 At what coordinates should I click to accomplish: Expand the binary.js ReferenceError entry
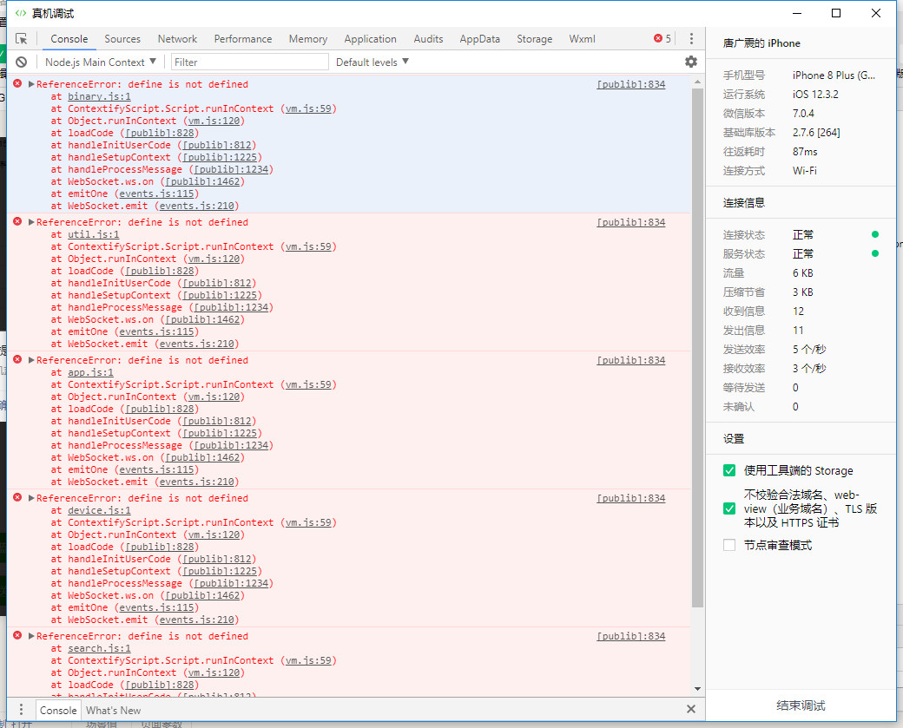[31, 84]
